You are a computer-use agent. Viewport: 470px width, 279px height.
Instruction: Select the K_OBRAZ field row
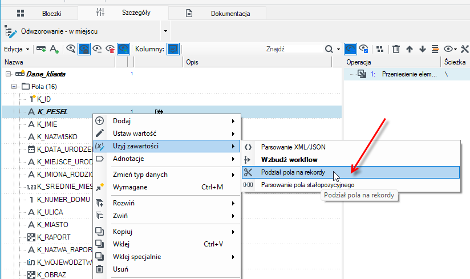tap(51, 274)
